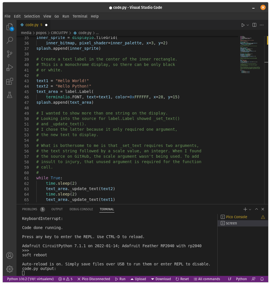Image resolution: width=271 pixels, height=285 pixels.
Task: Open the File menu
Action: [x=7, y=16]
